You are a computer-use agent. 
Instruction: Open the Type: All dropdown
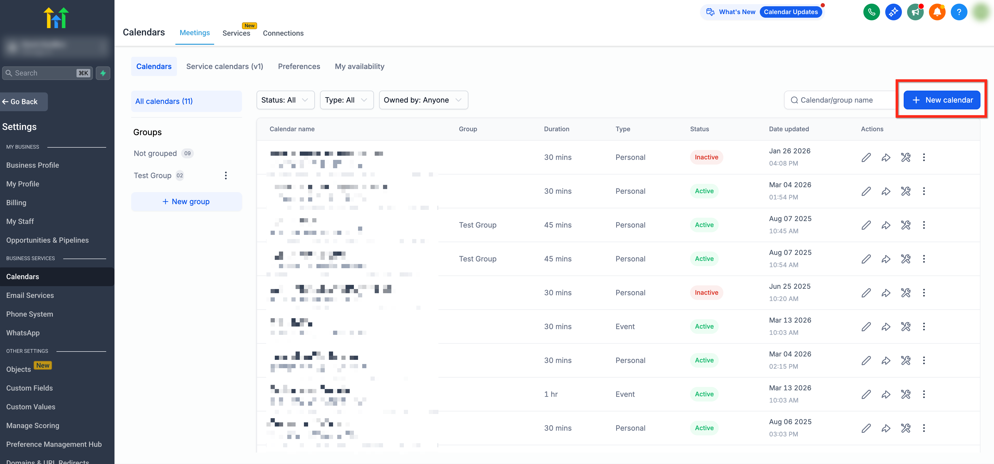pos(346,100)
